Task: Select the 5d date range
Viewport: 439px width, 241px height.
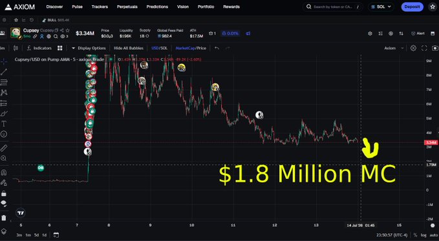Action: point(36,235)
